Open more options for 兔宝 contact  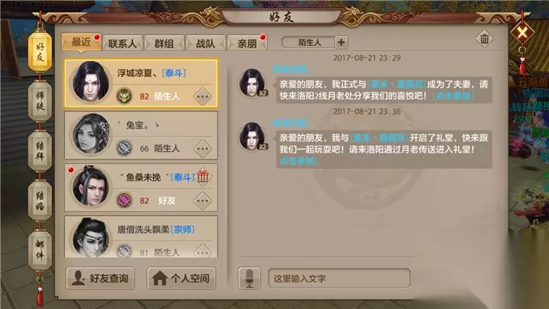tap(203, 149)
